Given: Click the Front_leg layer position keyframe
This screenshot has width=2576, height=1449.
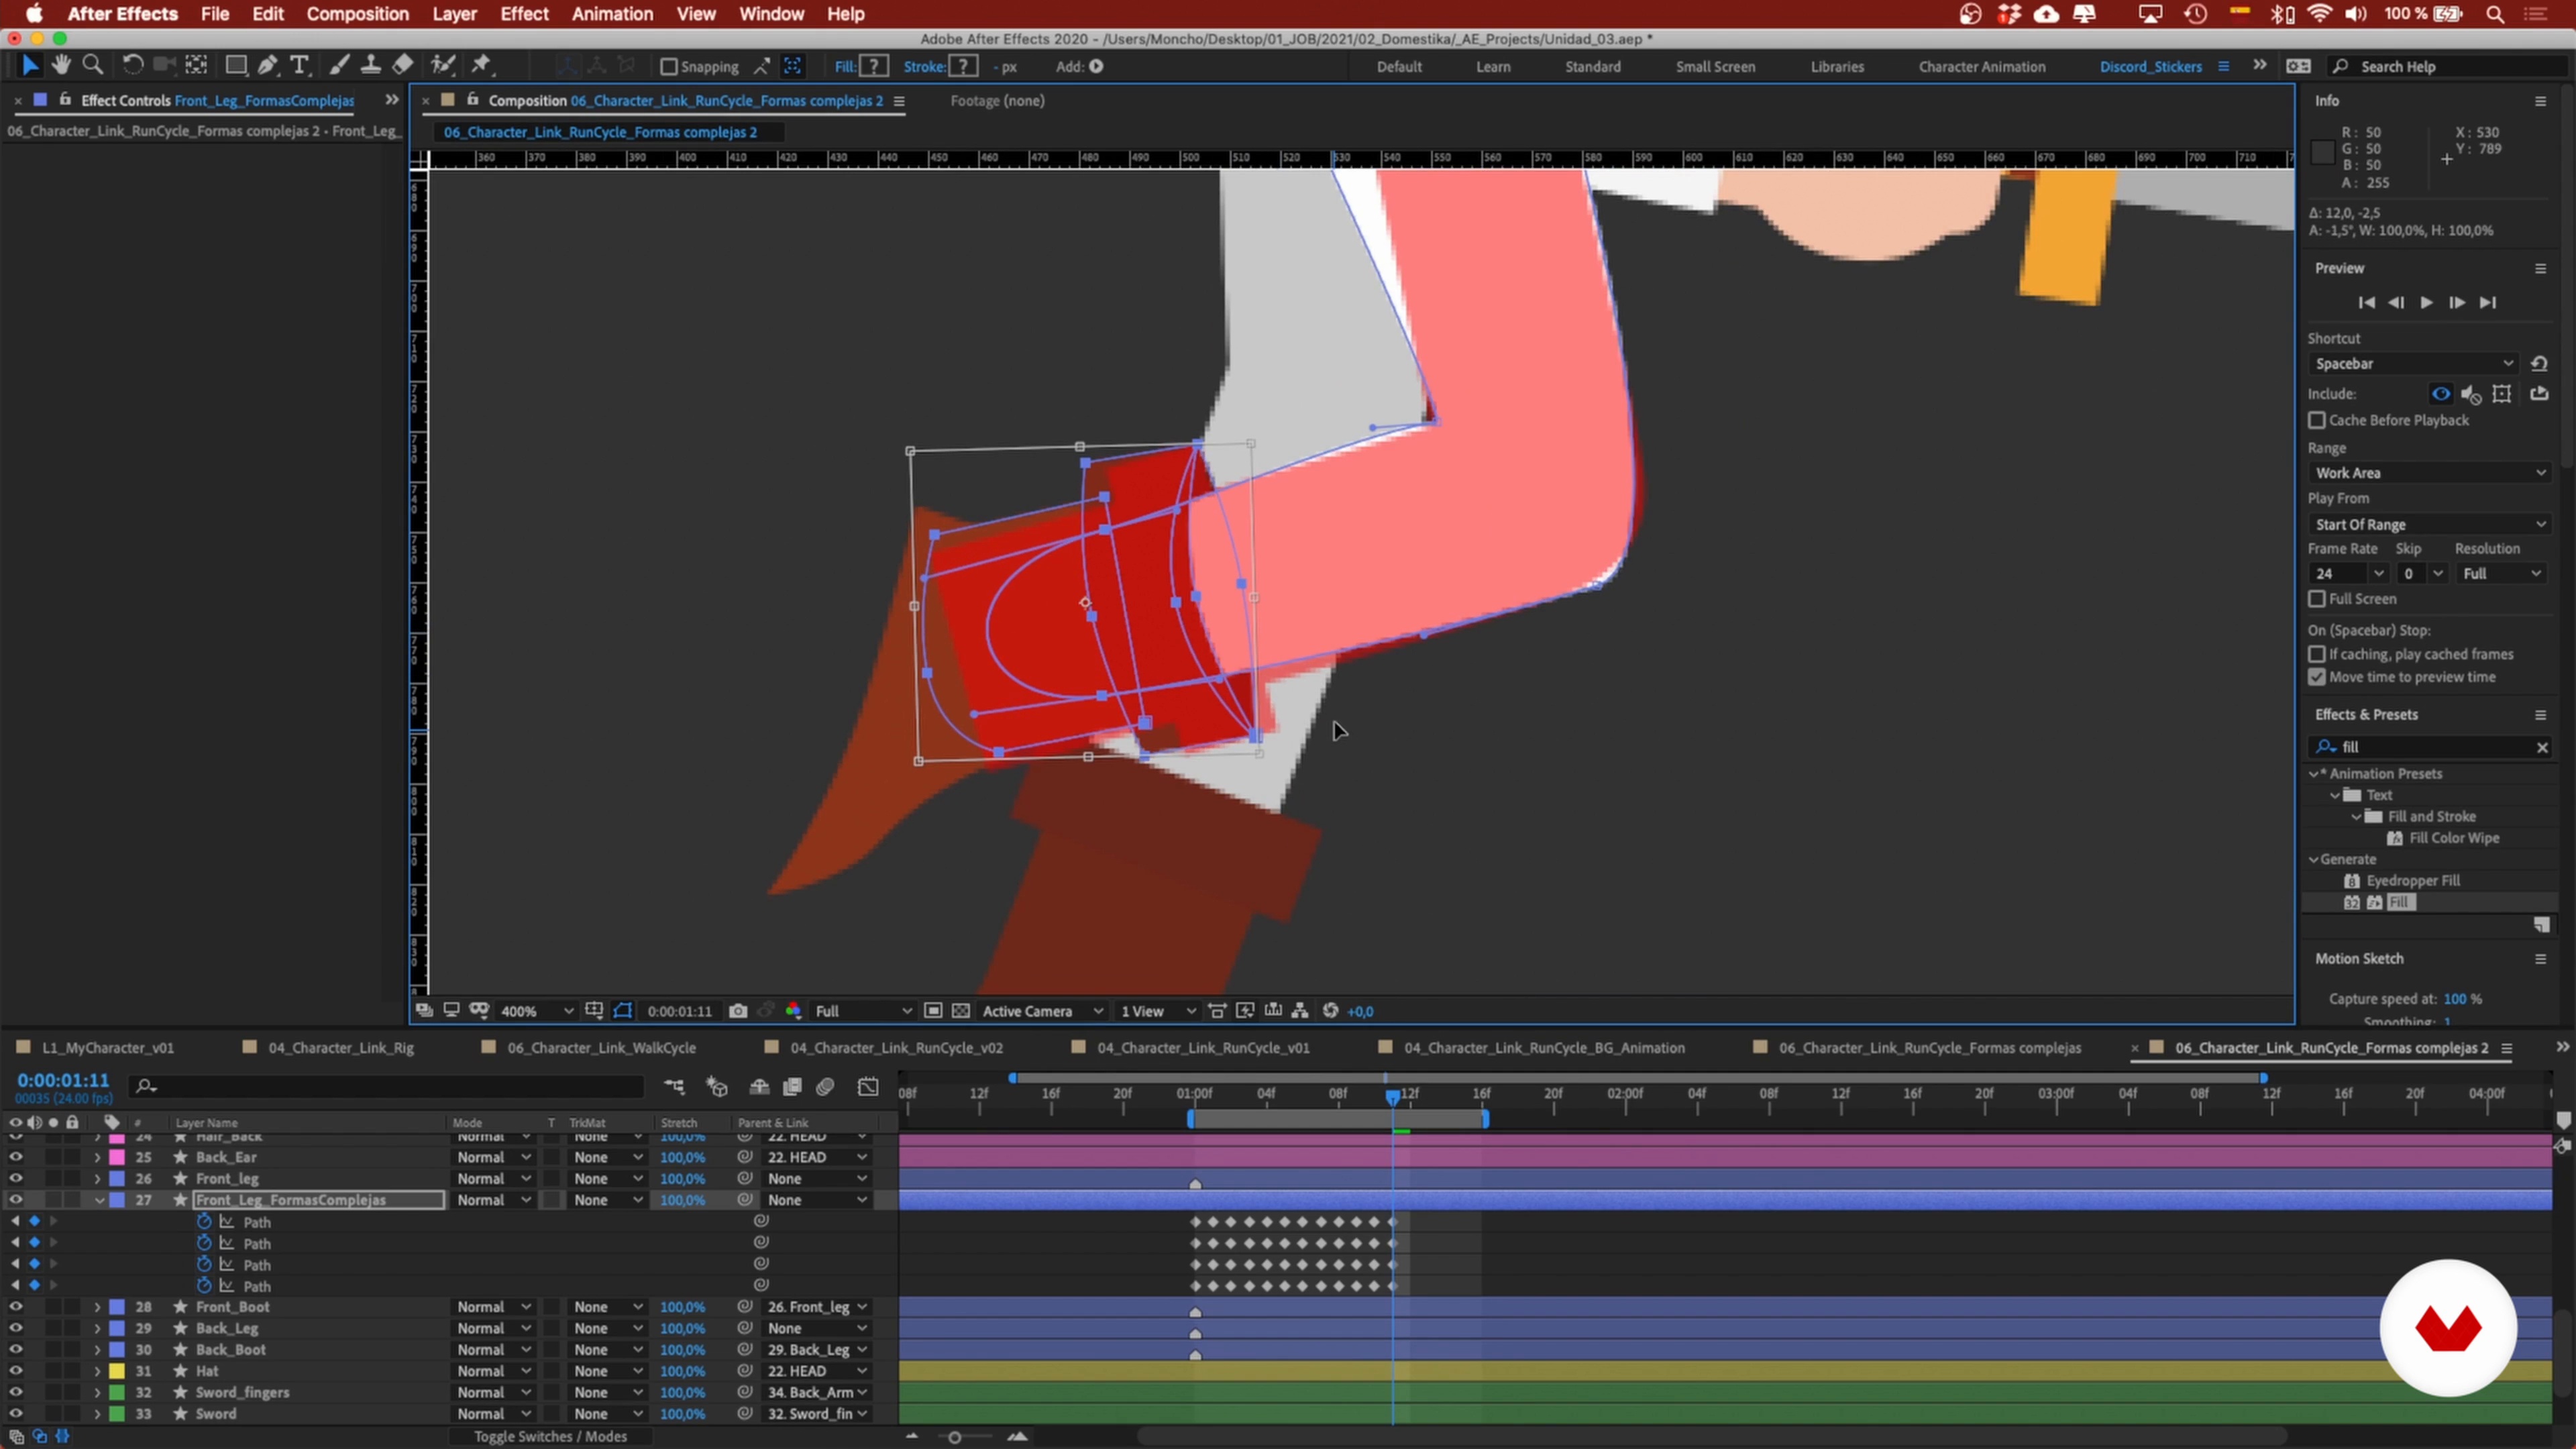Looking at the screenshot, I should point(1195,1184).
